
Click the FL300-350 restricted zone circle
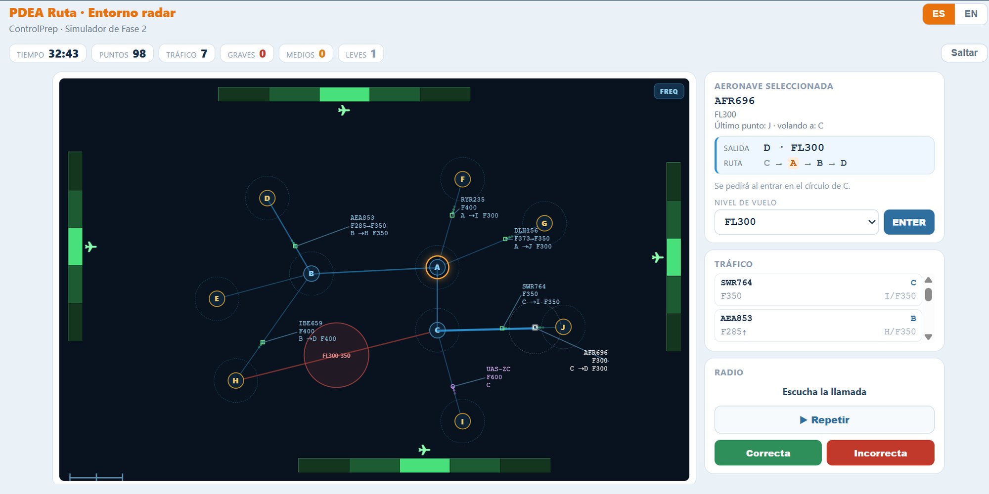point(336,355)
